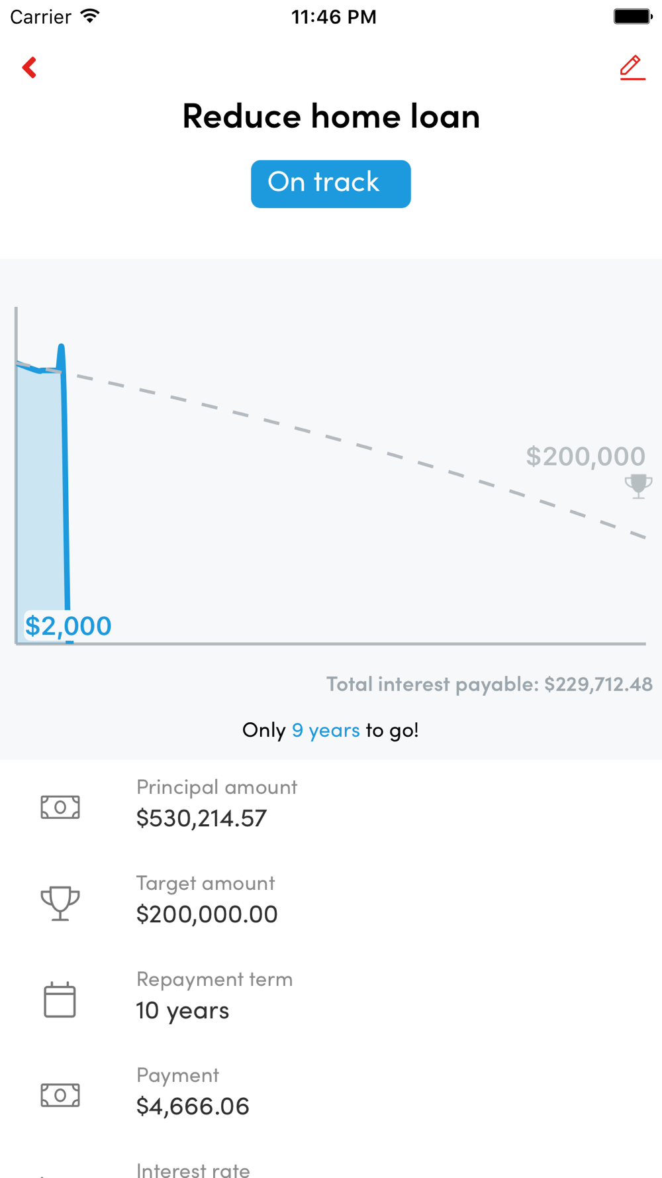Open the red pencil edit icon
This screenshot has height=1178, width=662.
(632, 68)
